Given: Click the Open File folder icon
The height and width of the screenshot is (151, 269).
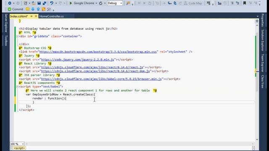Looking at the screenshot, I should point(34,3).
